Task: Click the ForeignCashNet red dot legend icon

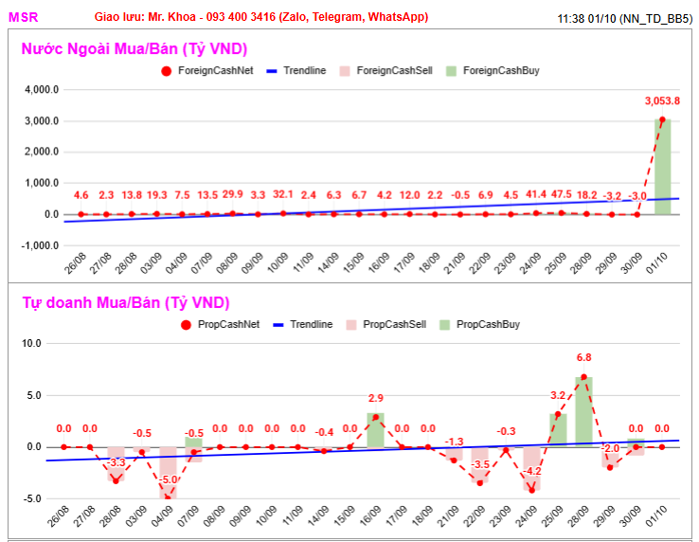Action: pos(167,71)
